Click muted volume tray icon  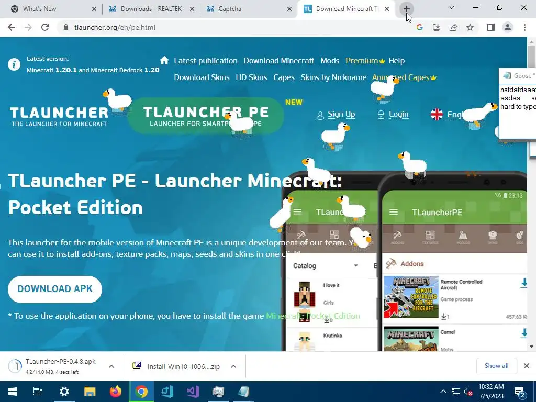pos(468,392)
